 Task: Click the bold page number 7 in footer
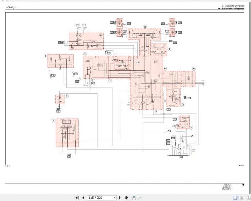tap(243, 185)
